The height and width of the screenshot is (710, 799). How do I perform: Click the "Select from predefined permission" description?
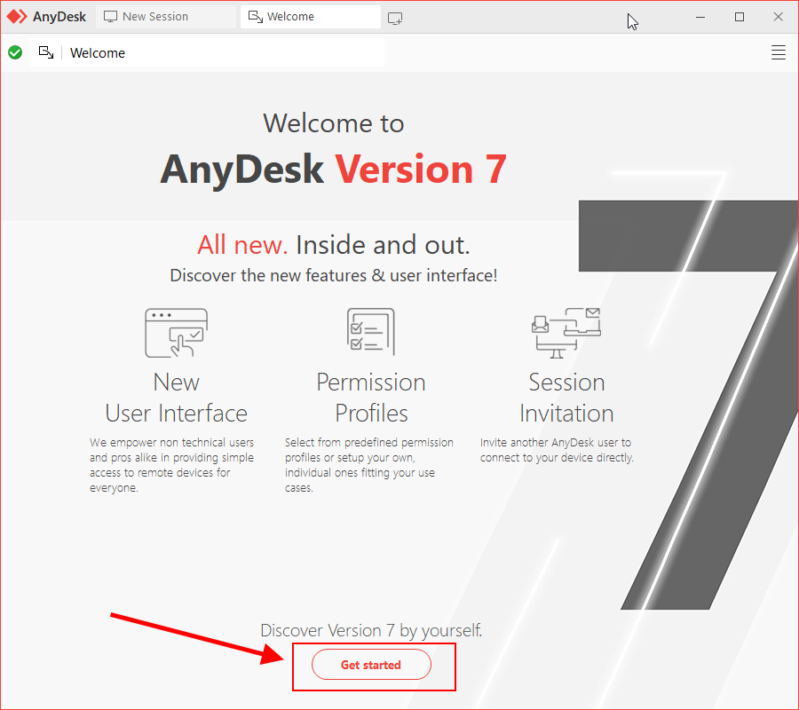pos(369,465)
